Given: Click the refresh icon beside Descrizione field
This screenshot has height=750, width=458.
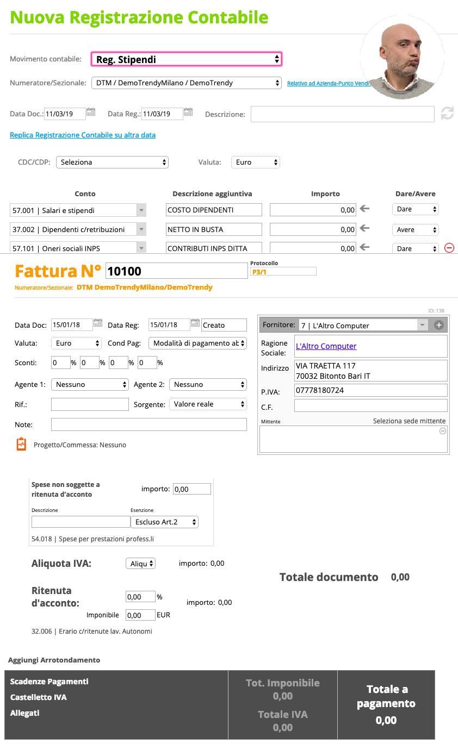Looking at the screenshot, I should click(447, 114).
